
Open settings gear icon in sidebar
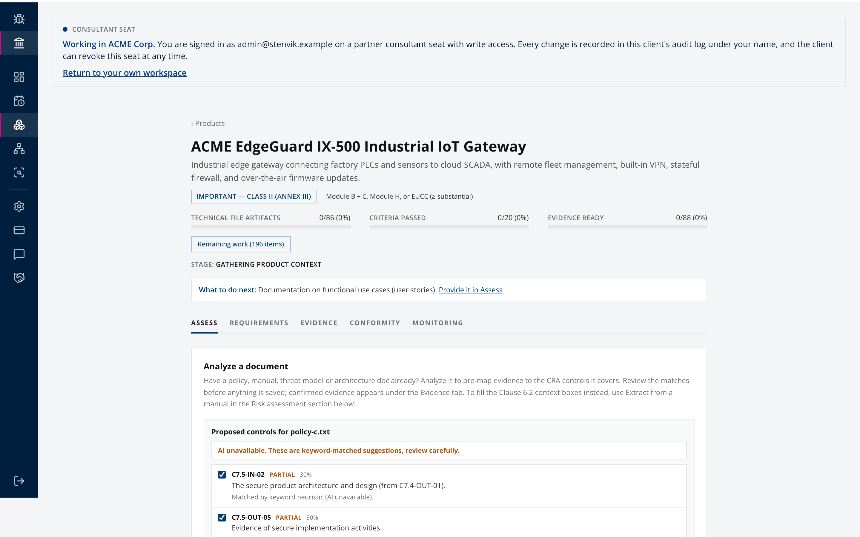[19, 206]
